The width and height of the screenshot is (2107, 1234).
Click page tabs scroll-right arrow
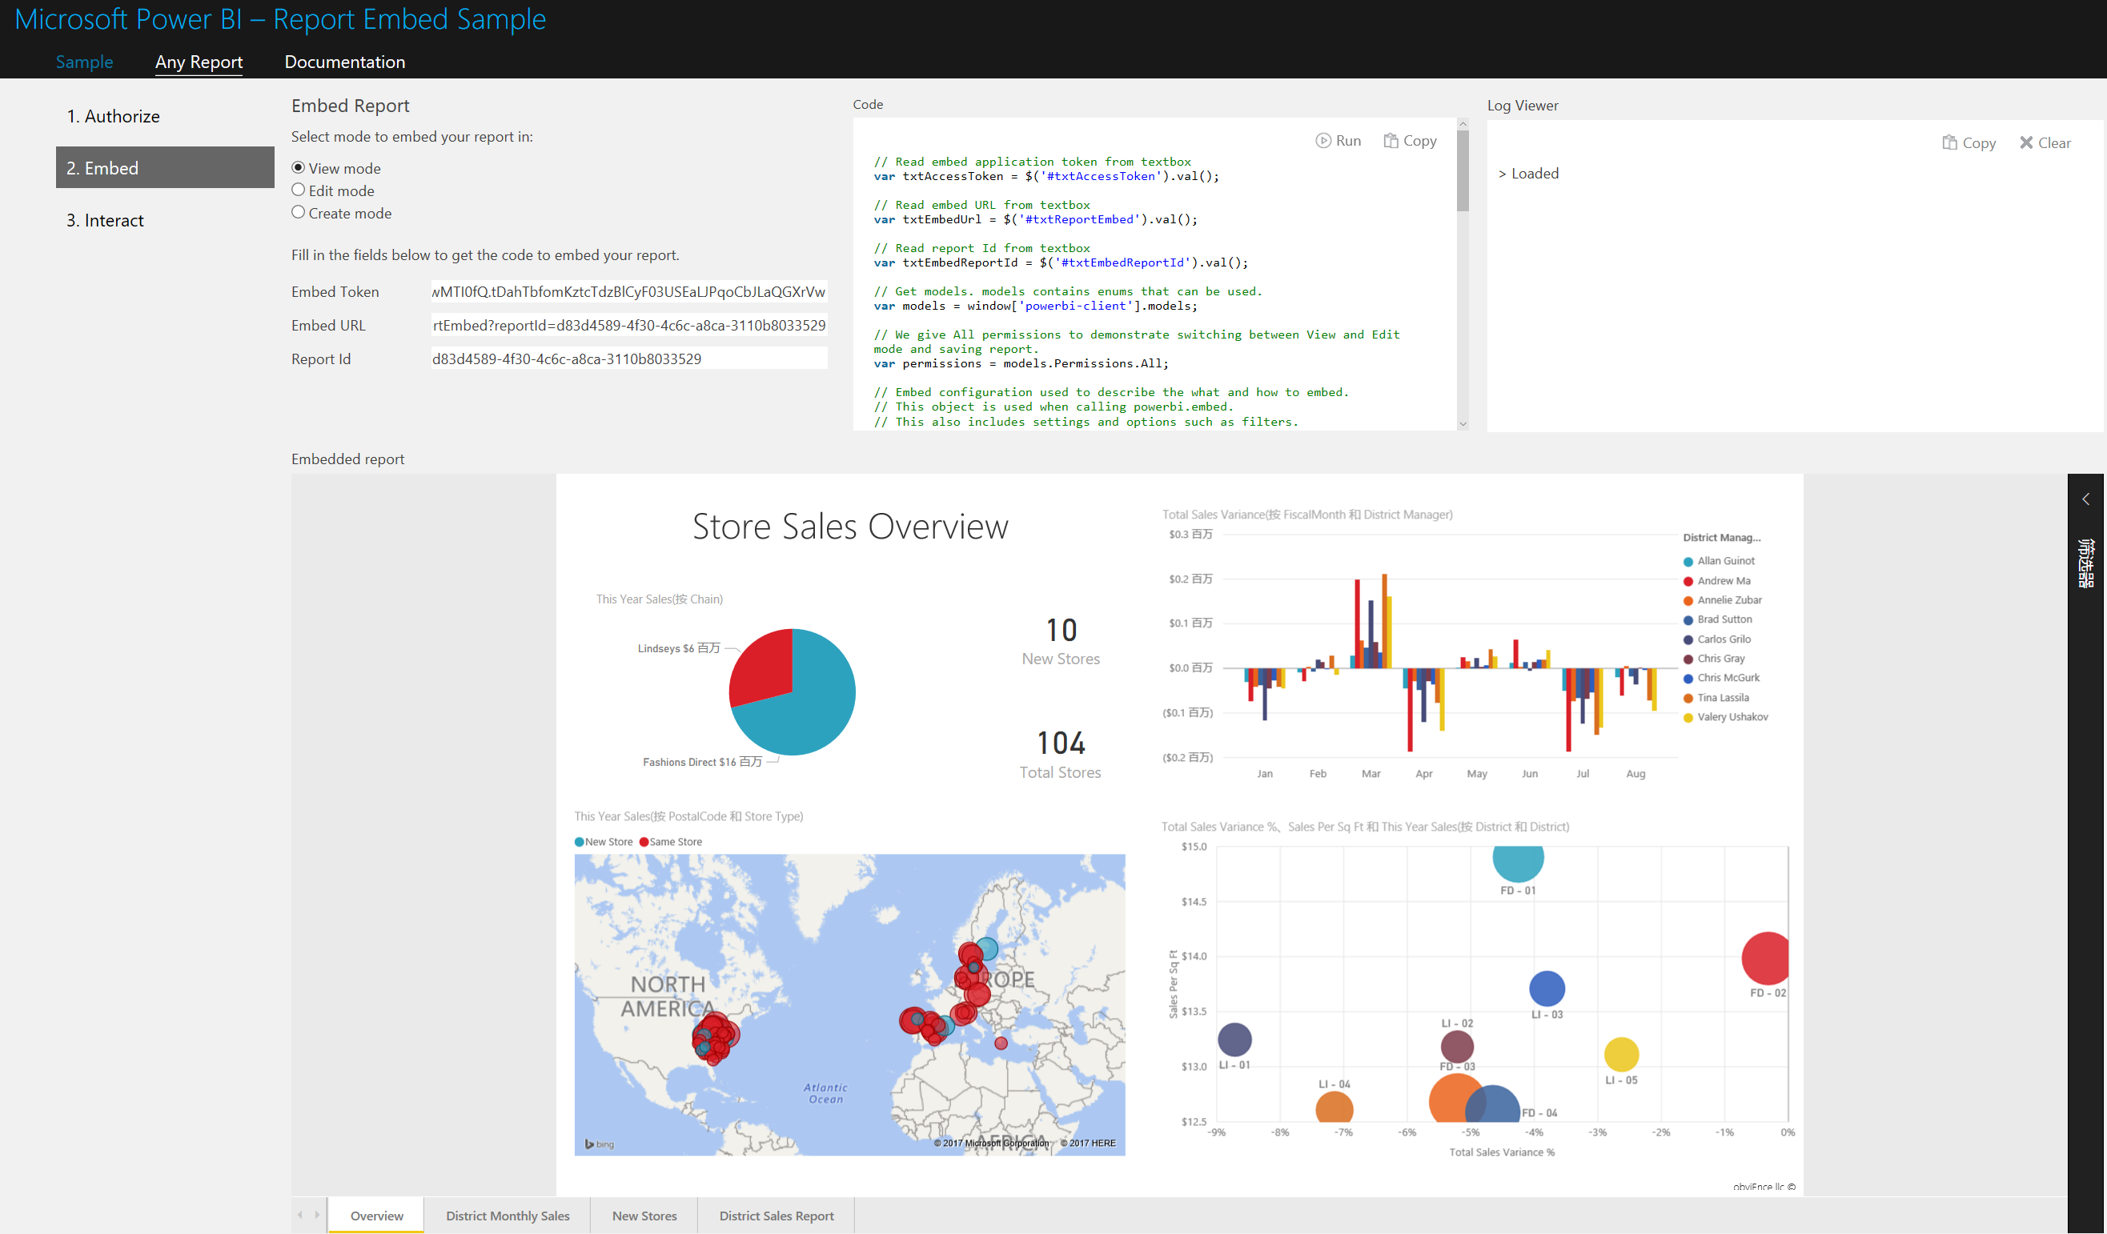click(x=317, y=1215)
